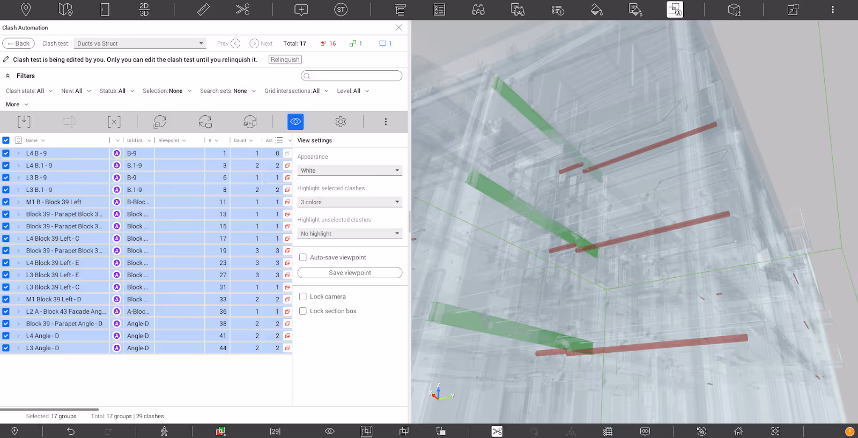Expand the More filters option
This screenshot has height=438, width=858.
click(17, 105)
